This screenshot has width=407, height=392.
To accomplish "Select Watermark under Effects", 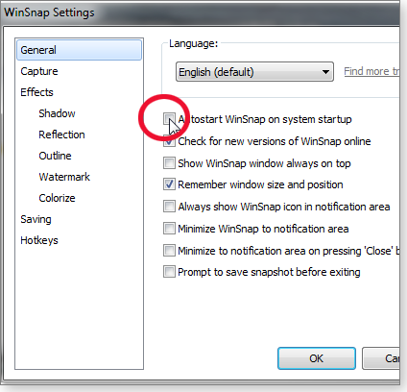I will tap(64, 177).
